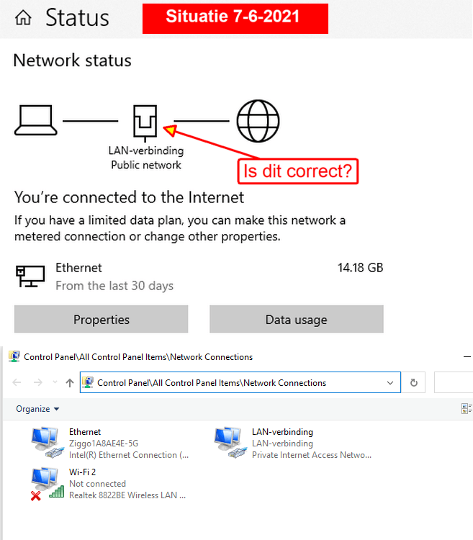
Task: Click the search box in Network Connections
Action: pos(455,383)
